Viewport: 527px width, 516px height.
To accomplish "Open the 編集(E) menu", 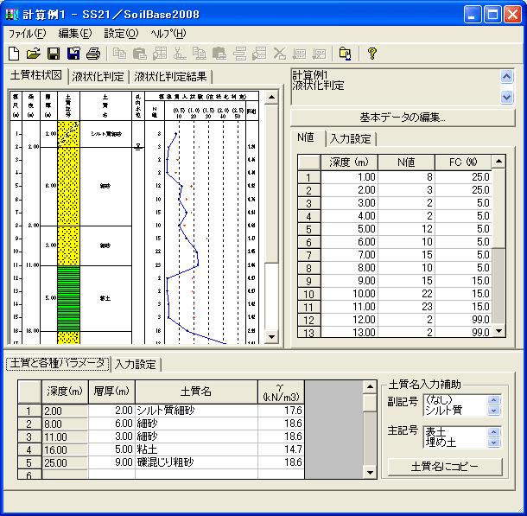I will pos(75,34).
